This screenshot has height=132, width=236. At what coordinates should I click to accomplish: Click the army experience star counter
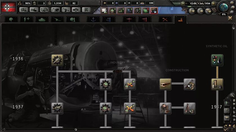[x=108, y=3]
